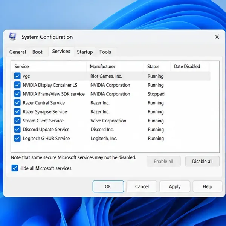Screen dimensions: 226x226
Task: Click Riot Games, Inc. manufacturer cell
Action: click(x=106, y=76)
